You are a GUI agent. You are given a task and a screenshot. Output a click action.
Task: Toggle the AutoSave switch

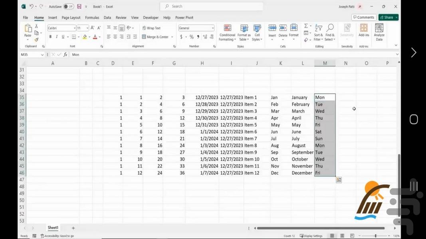pos(68,6)
